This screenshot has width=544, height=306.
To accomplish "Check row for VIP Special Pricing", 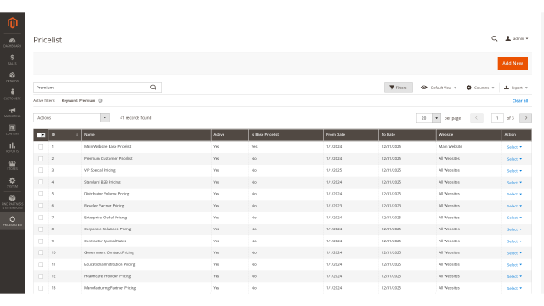I will click(x=41, y=170).
